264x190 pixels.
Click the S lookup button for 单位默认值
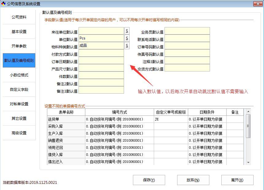click(x=127, y=38)
